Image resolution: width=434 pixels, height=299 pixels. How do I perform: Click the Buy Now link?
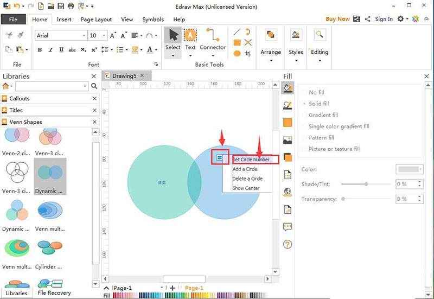click(x=337, y=19)
